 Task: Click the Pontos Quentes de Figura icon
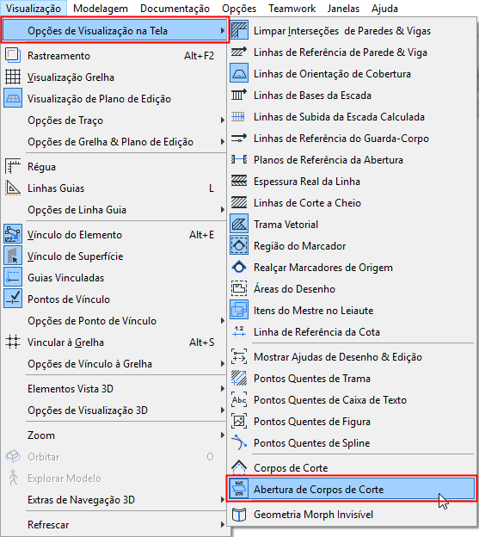point(239,421)
